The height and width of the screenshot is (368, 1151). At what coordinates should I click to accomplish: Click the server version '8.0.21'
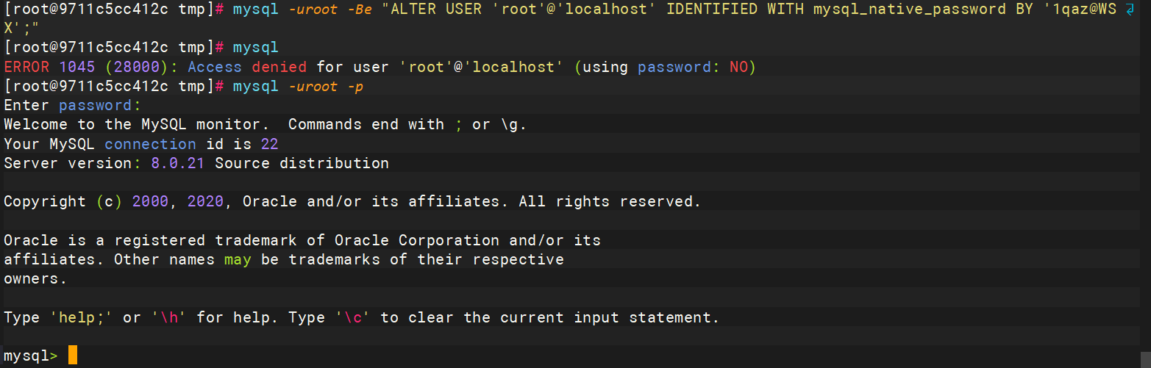click(x=178, y=163)
